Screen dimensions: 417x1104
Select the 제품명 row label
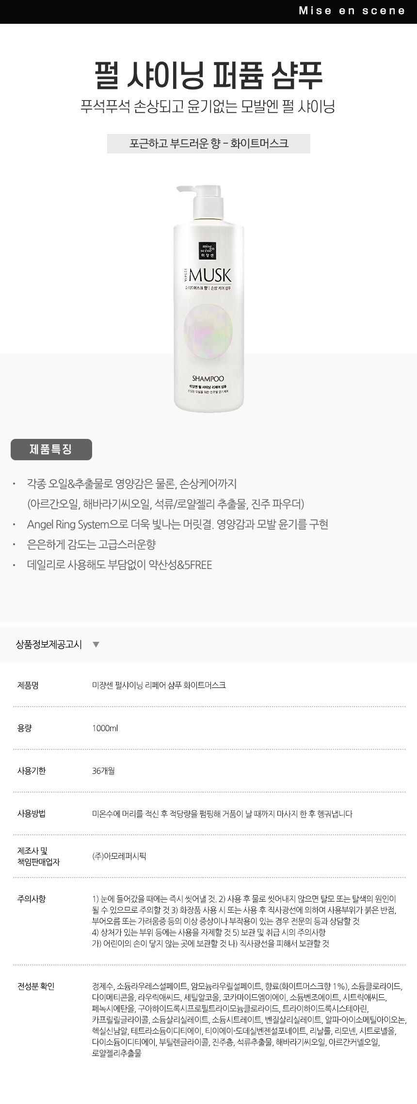click(x=28, y=685)
